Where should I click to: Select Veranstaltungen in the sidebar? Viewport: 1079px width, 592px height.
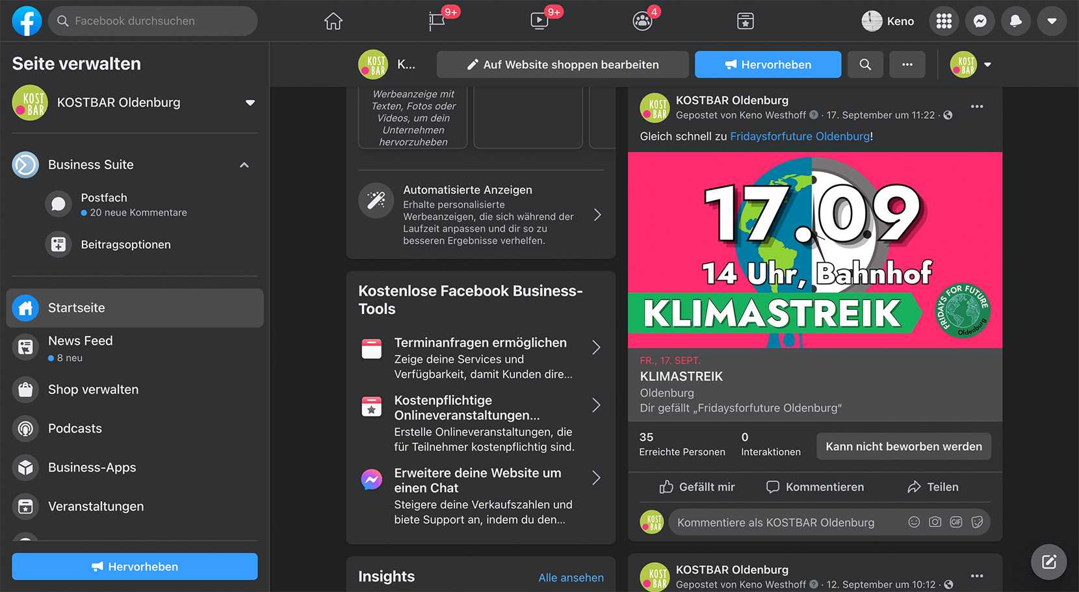(96, 506)
